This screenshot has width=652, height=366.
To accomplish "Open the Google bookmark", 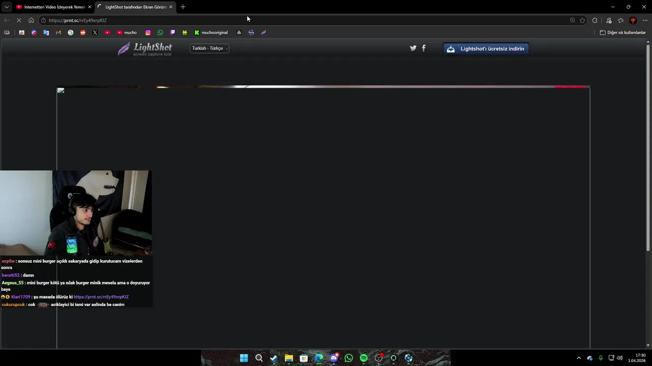I will 70,33.
